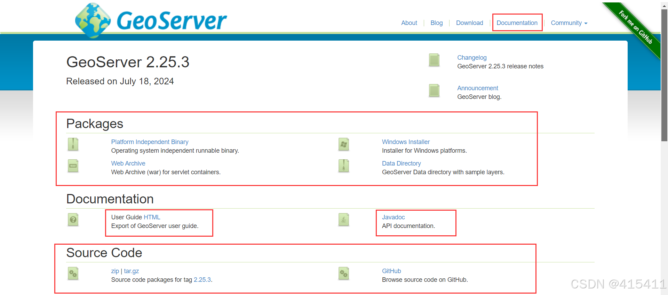668x295 pixels.
Task: Download the Data Directory
Action: click(x=401, y=163)
